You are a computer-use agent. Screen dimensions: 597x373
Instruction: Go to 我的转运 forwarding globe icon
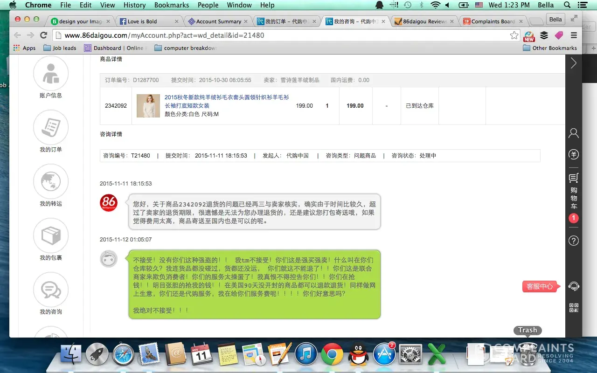click(x=51, y=182)
